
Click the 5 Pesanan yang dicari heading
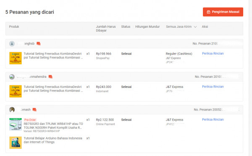30,12
